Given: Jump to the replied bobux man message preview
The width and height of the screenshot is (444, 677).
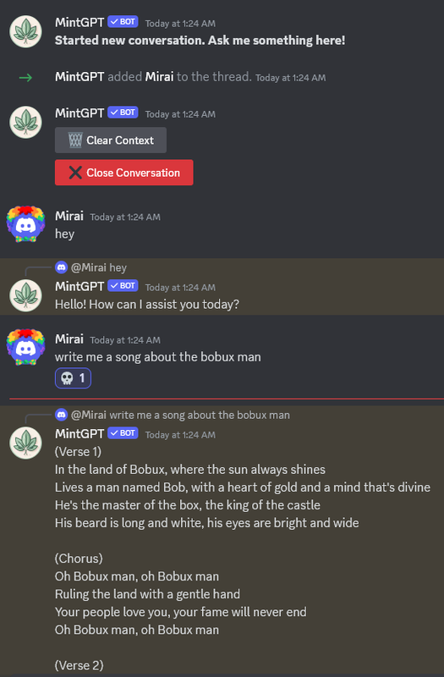Looking at the screenshot, I should 180,415.
